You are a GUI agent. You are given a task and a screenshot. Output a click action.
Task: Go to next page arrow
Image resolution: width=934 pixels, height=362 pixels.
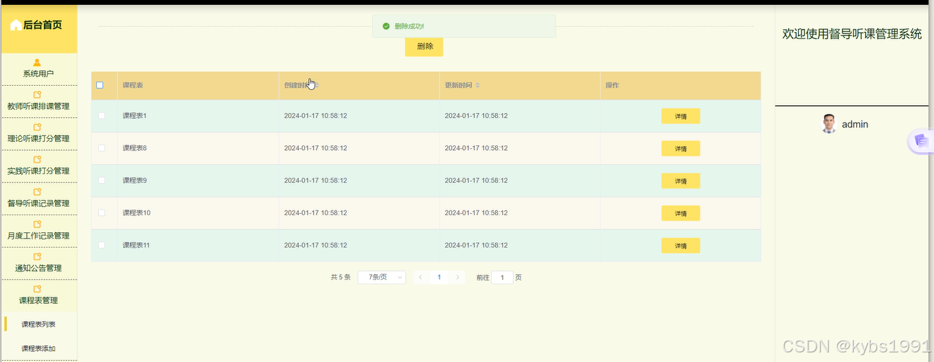tap(458, 277)
